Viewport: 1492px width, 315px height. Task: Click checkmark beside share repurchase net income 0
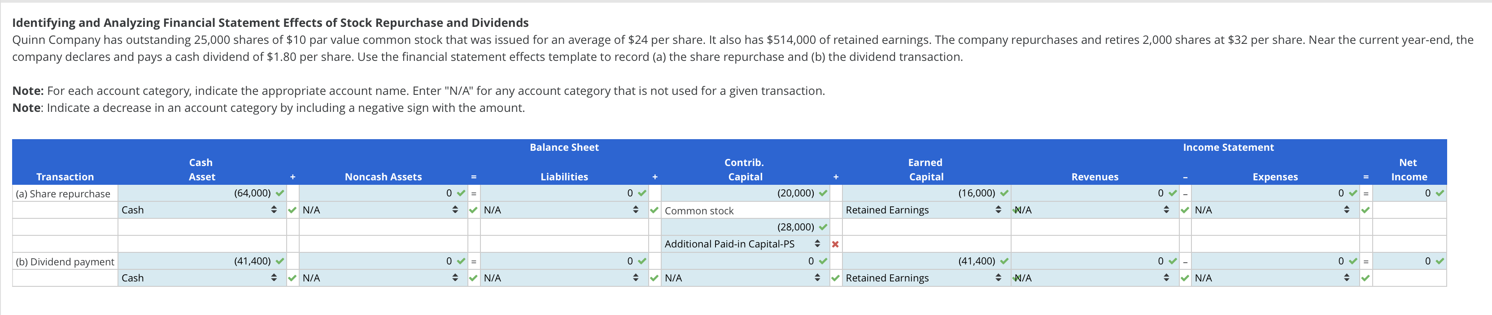coord(1440,194)
